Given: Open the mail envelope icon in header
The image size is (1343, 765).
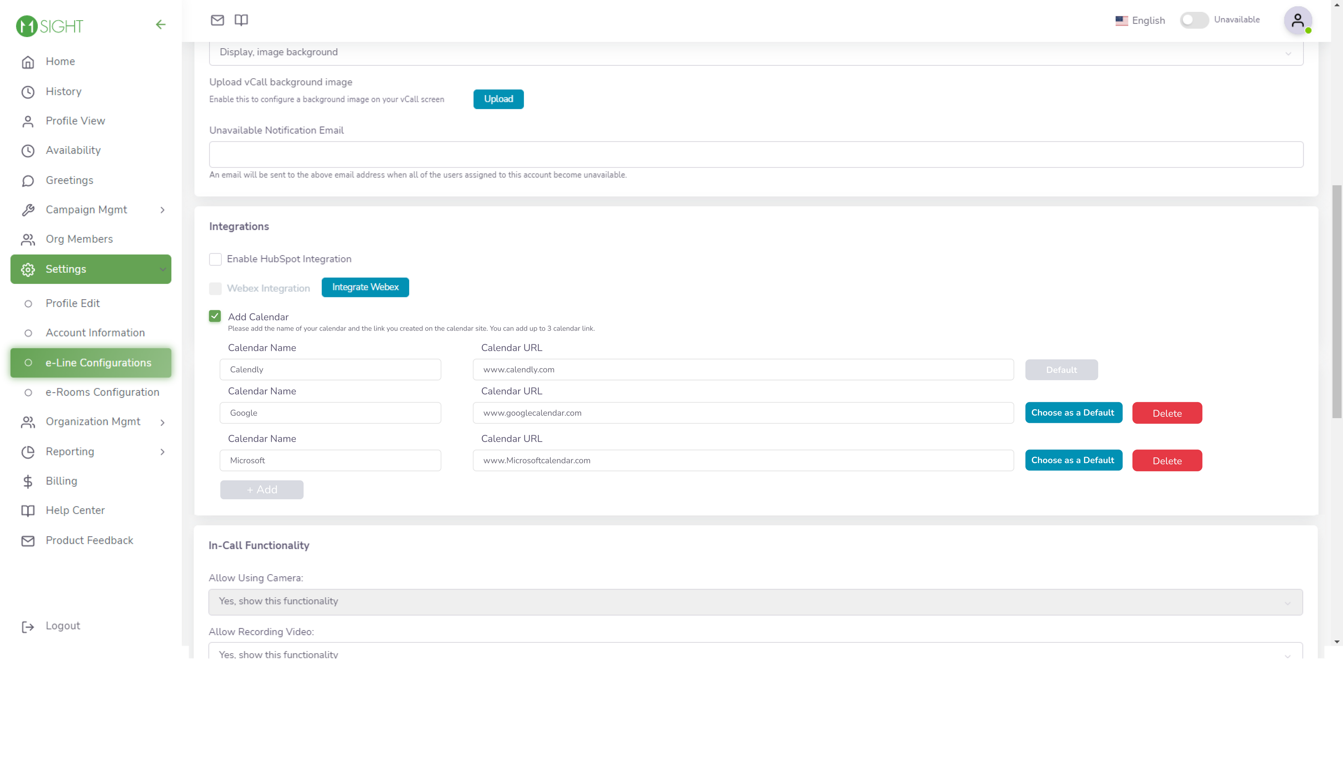Looking at the screenshot, I should [x=217, y=20].
